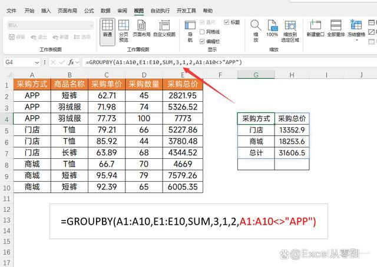Select row 4 header

6,119
